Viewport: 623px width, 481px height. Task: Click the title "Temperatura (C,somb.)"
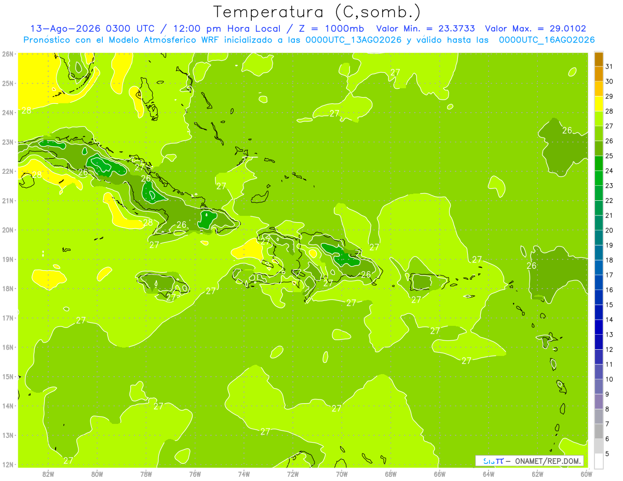pos(317,12)
